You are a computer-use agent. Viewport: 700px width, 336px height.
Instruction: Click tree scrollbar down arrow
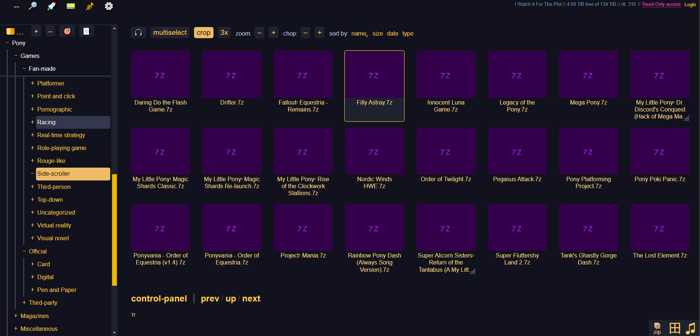point(114,333)
